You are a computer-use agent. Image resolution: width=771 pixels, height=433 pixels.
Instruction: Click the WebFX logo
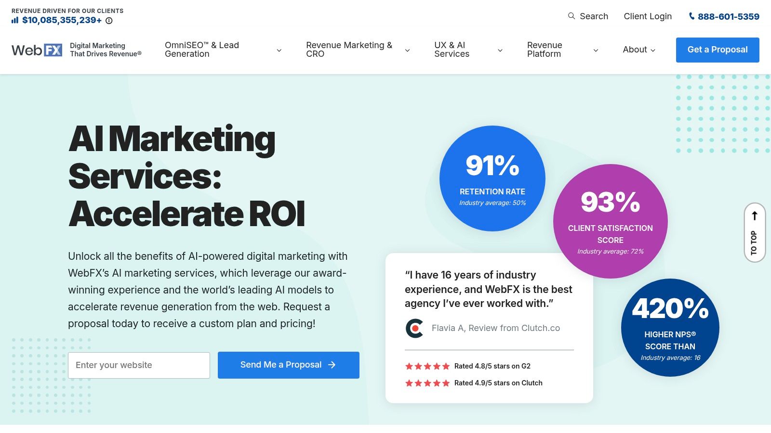37,50
